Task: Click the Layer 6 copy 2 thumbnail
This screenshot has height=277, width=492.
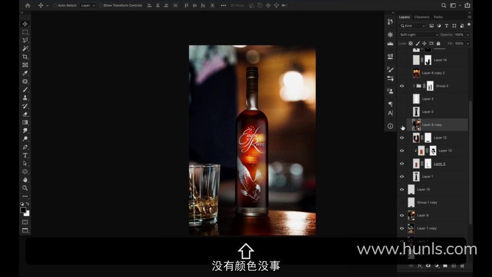Action: (x=416, y=73)
